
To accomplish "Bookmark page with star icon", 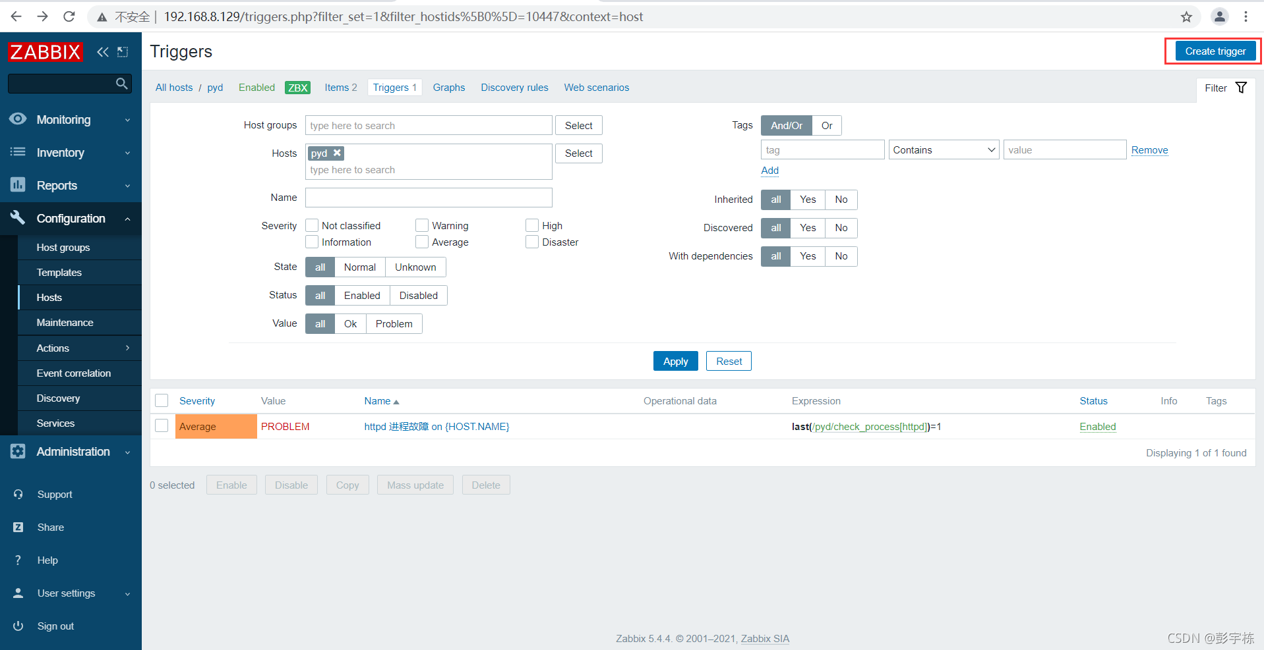I will click(1186, 17).
